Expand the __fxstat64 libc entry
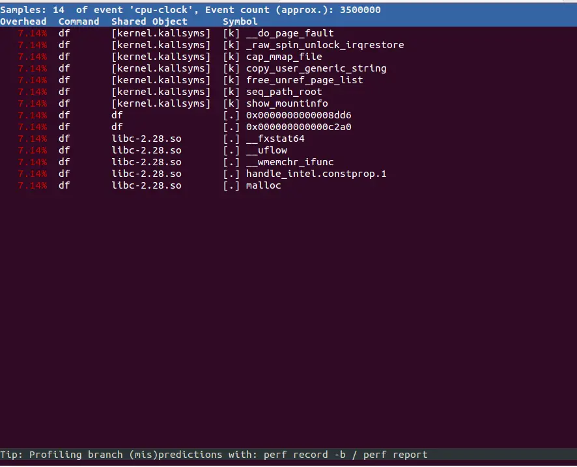This screenshot has width=577, height=467. tap(274, 139)
